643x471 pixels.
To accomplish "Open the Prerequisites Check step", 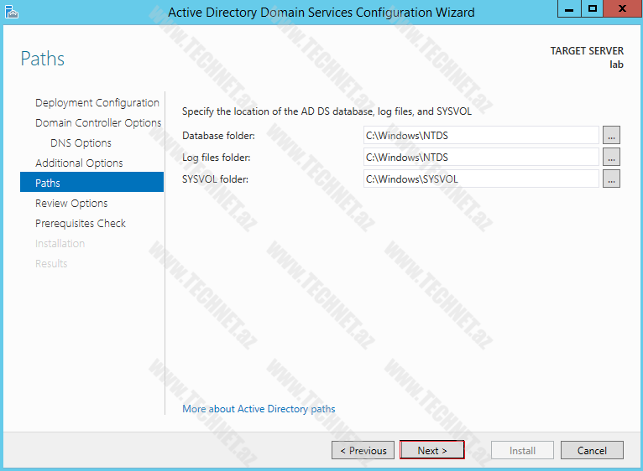I will [81, 224].
